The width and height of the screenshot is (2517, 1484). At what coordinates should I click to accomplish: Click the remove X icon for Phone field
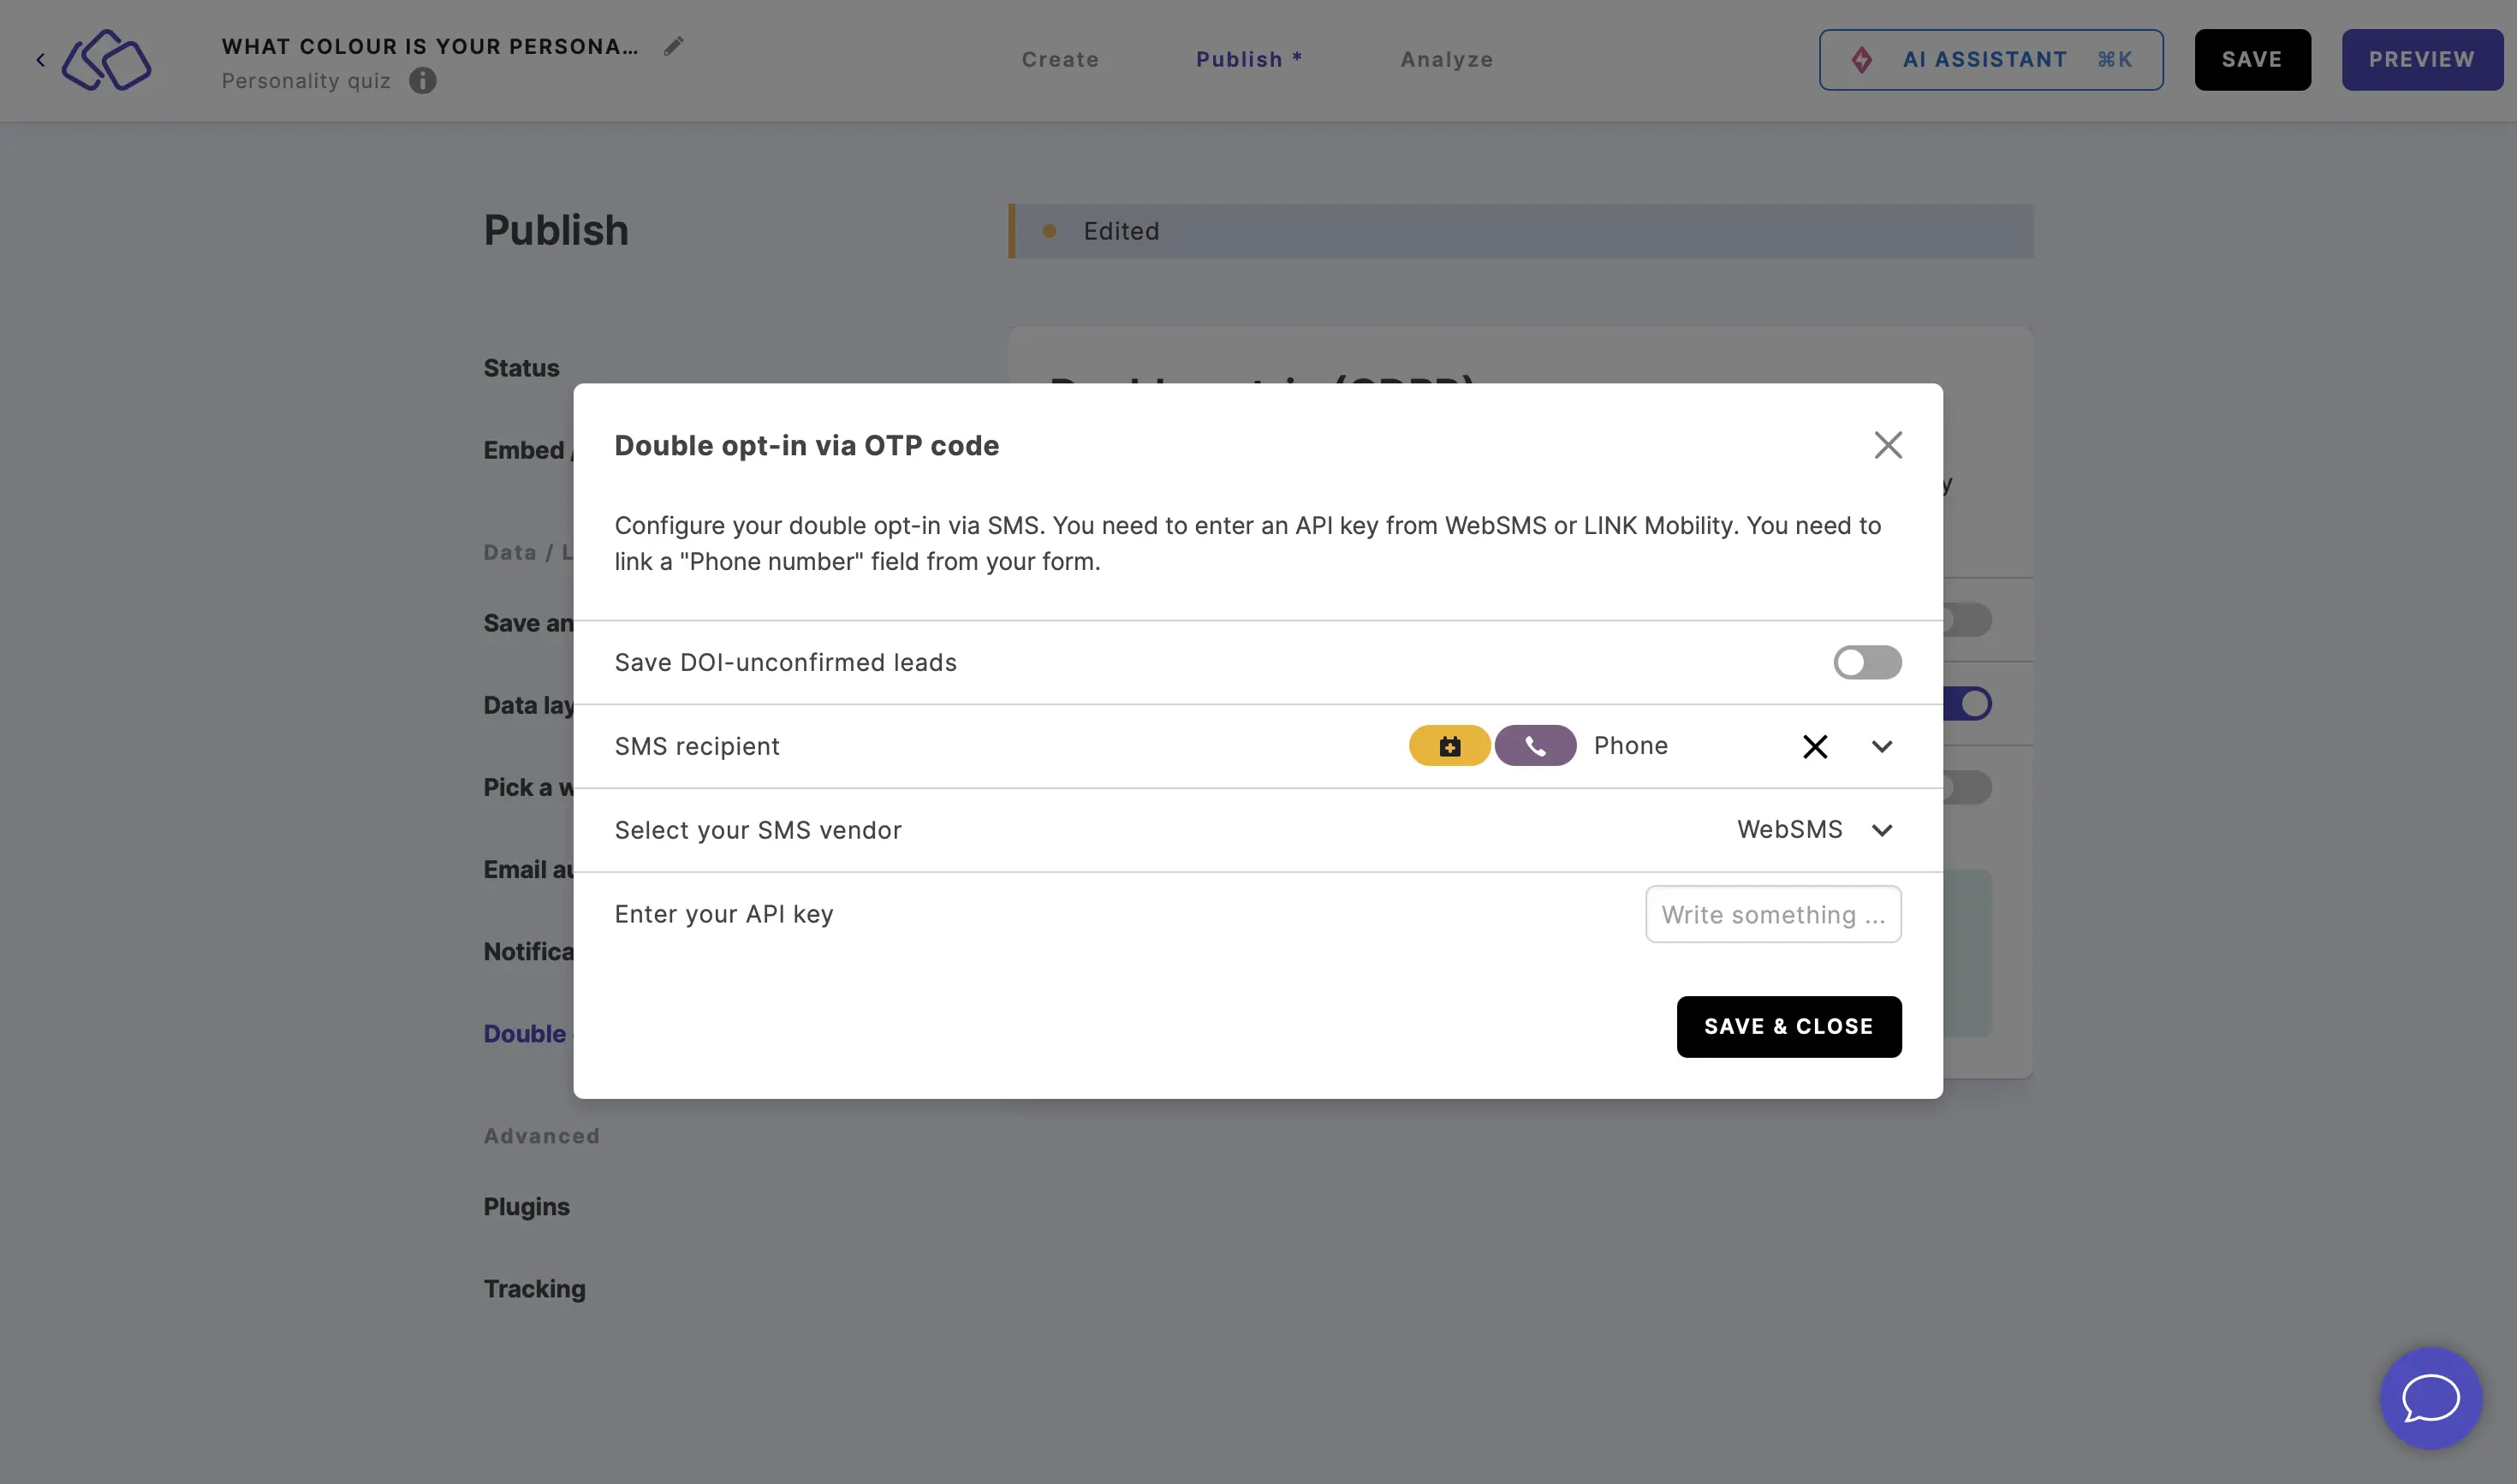point(1816,744)
